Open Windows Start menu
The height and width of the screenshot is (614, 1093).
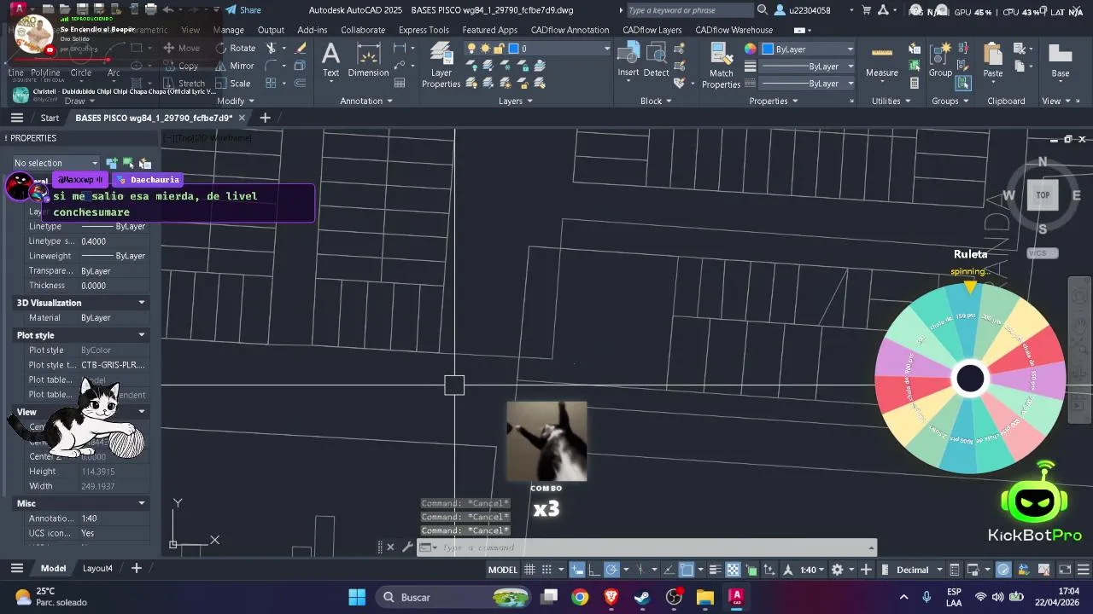pyautogui.click(x=357, y=597)
